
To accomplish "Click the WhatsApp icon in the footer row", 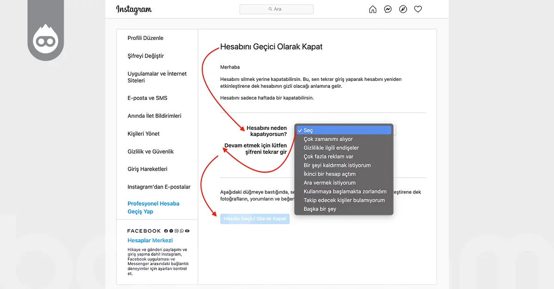I will pyautogui.click(x=181, y=231).
